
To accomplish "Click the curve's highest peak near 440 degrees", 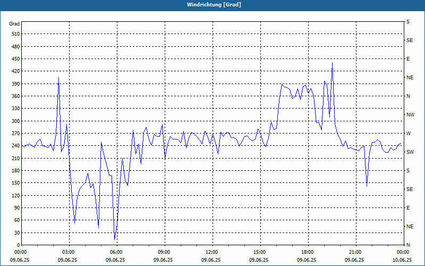I will click(333, 63).
